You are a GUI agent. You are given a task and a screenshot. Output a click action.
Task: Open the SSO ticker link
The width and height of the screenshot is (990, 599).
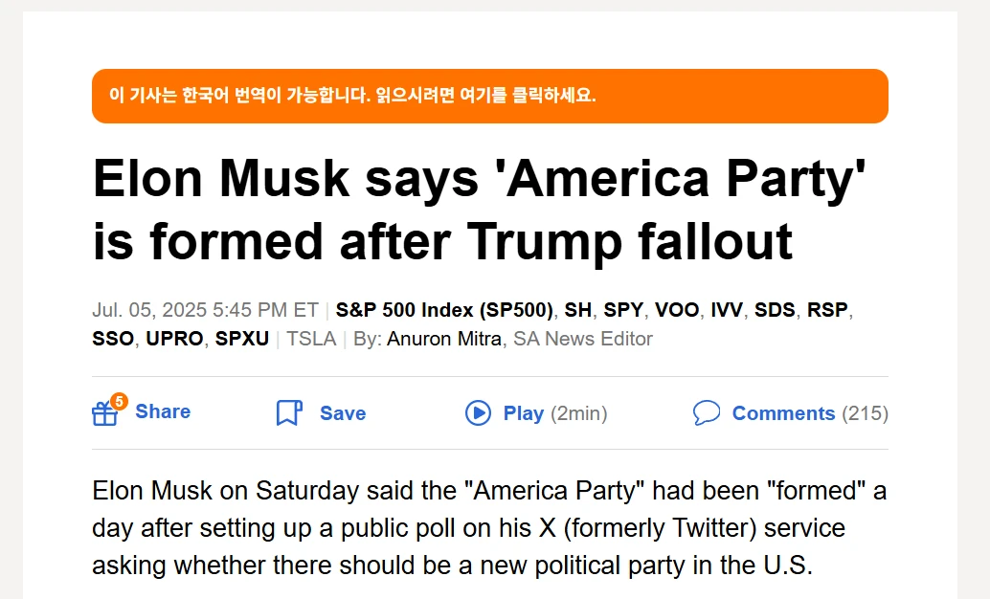113,339
